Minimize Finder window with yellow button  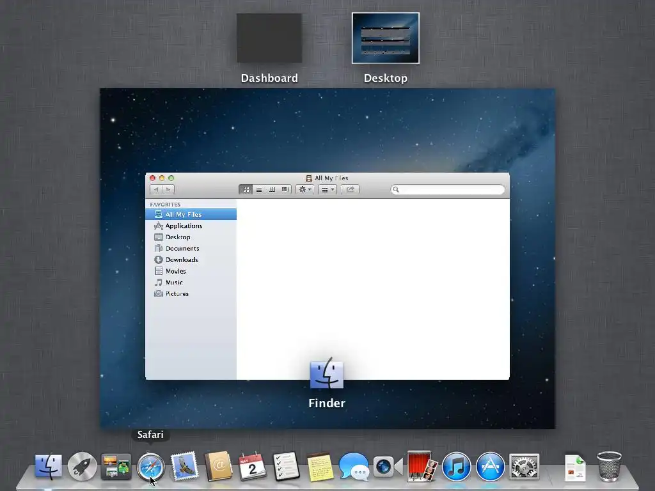(162, 178)
